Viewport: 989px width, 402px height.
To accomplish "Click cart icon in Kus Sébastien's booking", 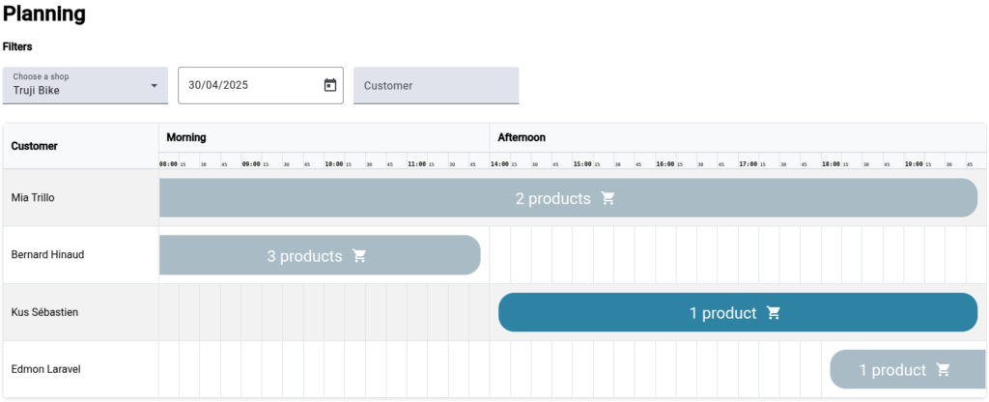I will (773, 313).
